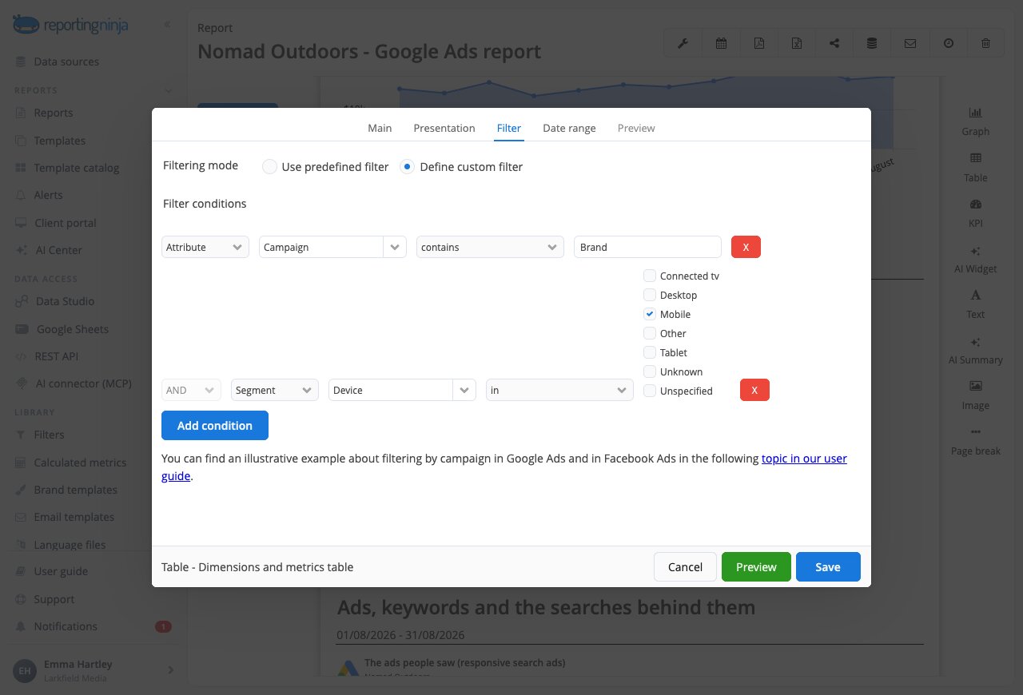Expand the Emma Hartley user menu
Screen dimensions: 1023x695
click(92, 670)
